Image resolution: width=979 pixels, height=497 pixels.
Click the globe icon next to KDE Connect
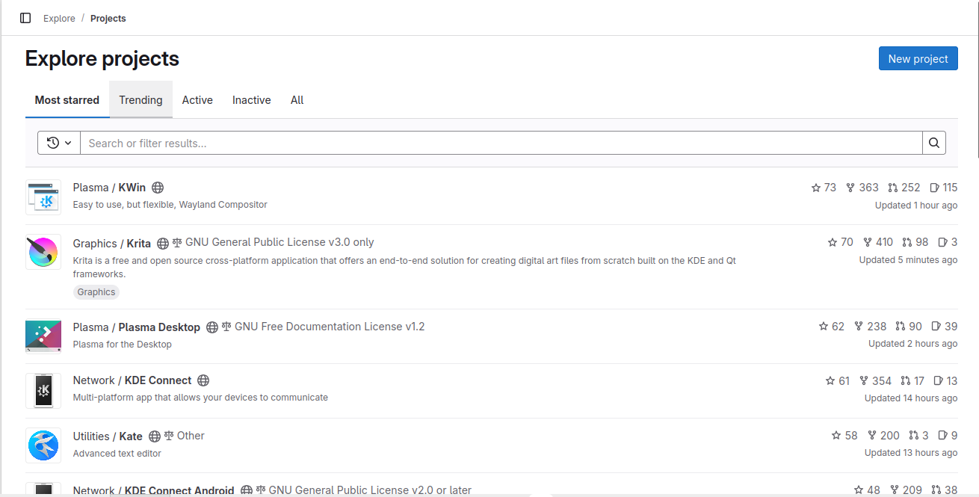click(203, 380)
